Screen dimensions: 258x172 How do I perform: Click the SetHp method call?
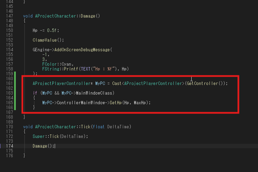point(116,103)
